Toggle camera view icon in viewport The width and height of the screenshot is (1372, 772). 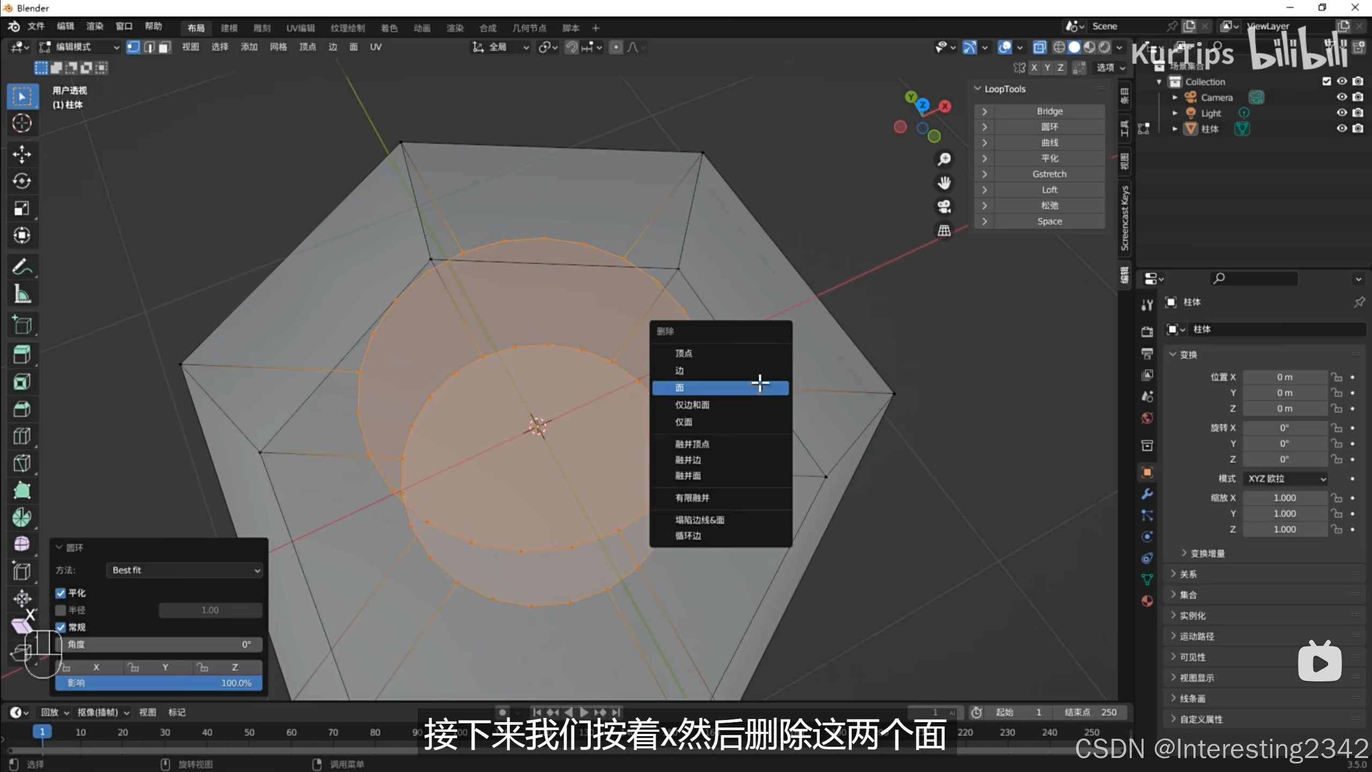point(944,206)
